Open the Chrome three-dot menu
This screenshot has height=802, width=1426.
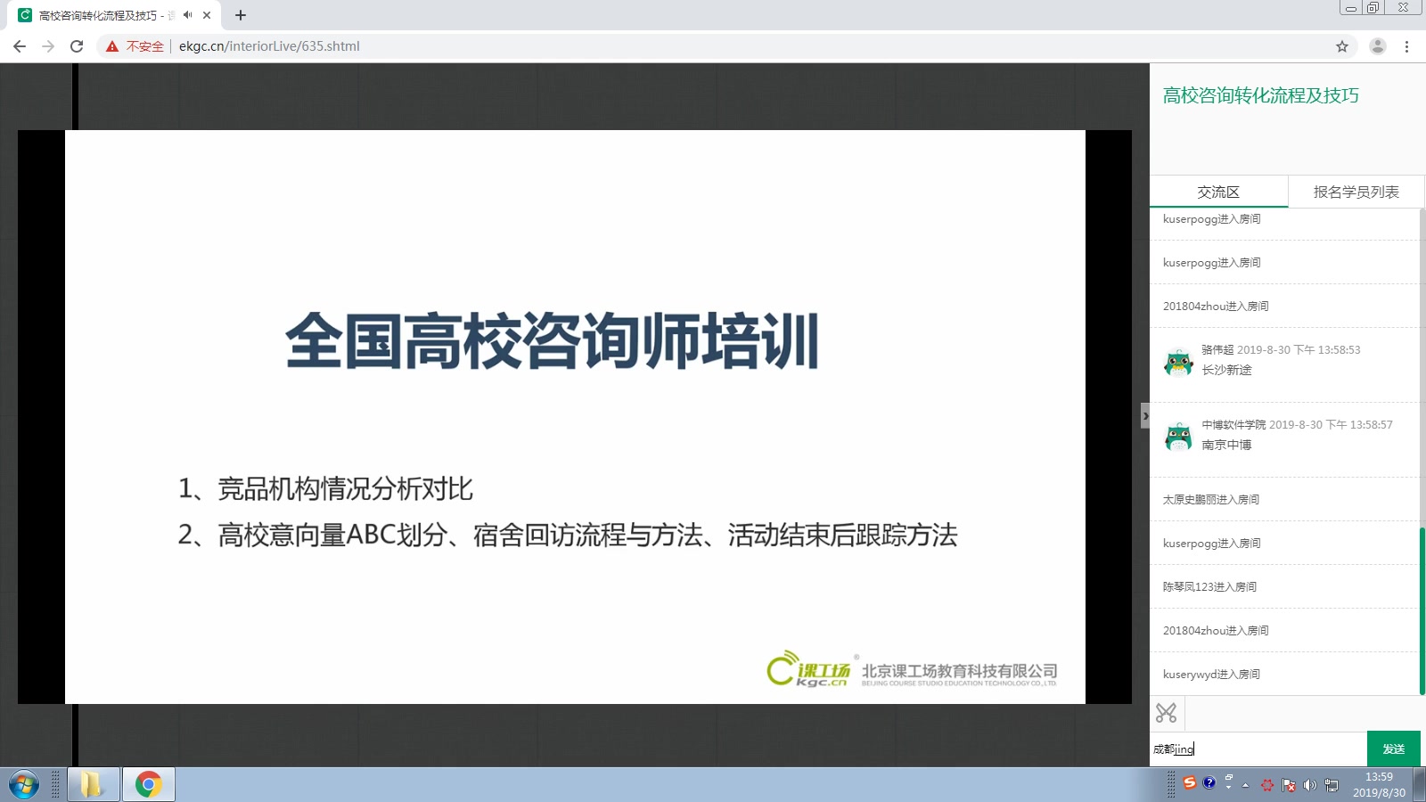point(1406,45)
